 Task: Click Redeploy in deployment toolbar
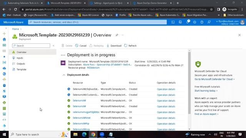[x=96, y=46]
